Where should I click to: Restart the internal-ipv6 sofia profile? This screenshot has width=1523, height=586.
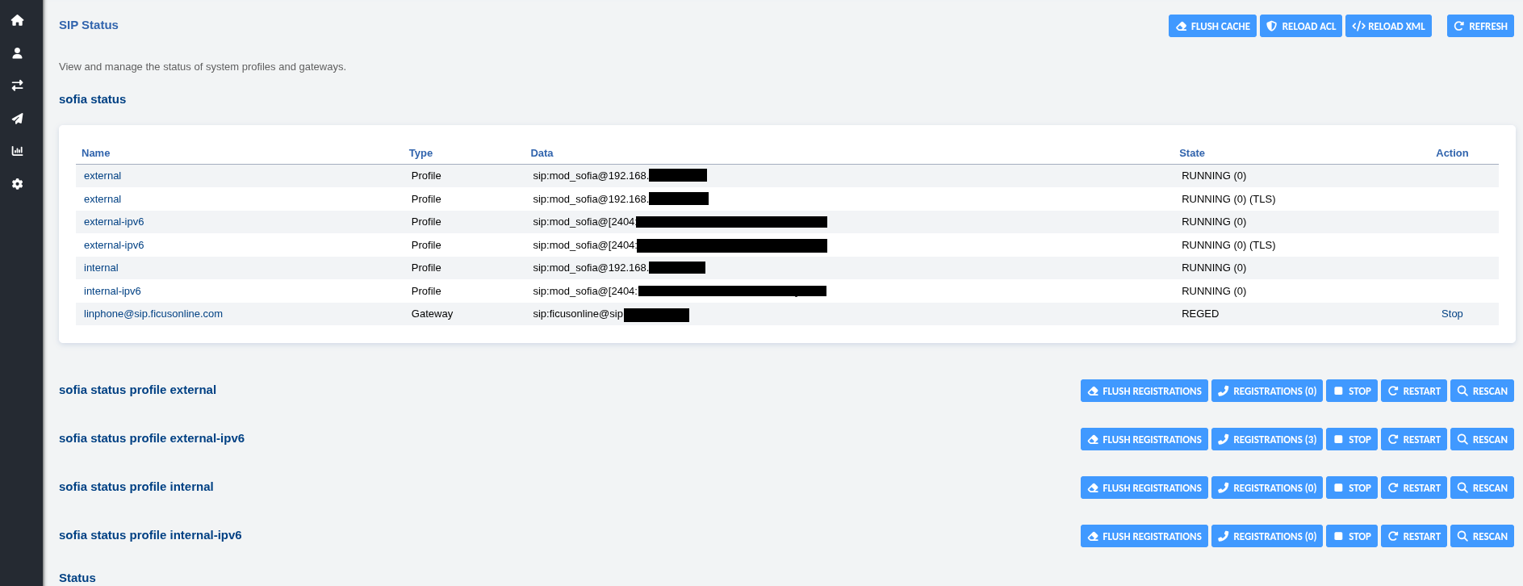[1413, 536]
